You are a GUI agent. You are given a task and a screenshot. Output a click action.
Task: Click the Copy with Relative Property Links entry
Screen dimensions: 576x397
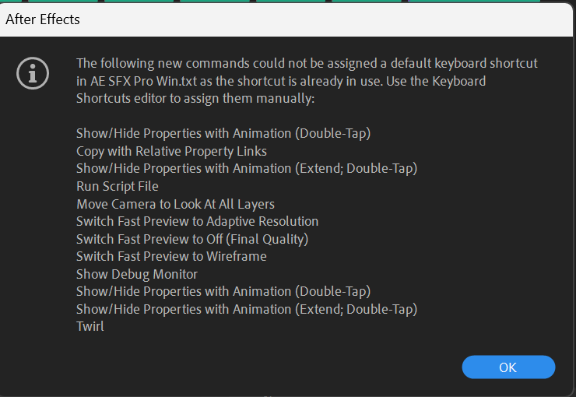pyautogui.click(x=171, y=151)
